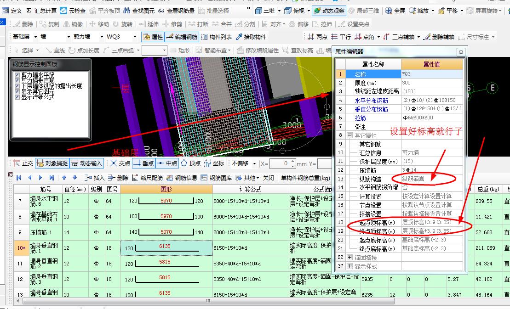The height and width of the screenshot is (309, 510).
Task: Click 平行 parallel axis tool
Action: [341, 37]
